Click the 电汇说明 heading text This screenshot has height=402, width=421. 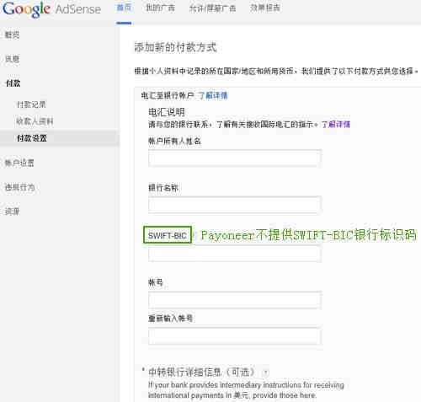(167, 112)
